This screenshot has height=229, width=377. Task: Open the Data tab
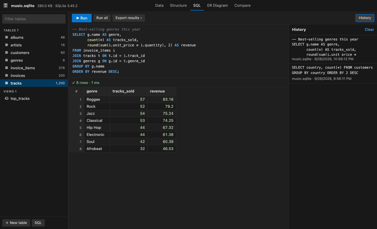(x=159, y=5)
